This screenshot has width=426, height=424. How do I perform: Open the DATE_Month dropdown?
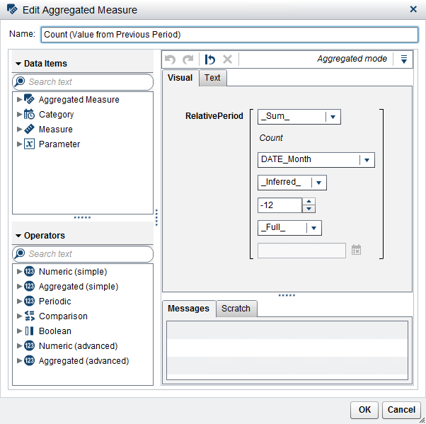[366, 160]
